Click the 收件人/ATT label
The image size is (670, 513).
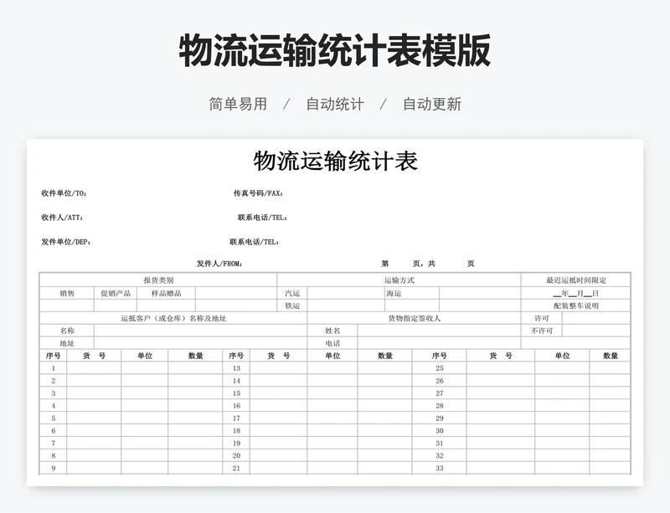(x=62, y=218)
